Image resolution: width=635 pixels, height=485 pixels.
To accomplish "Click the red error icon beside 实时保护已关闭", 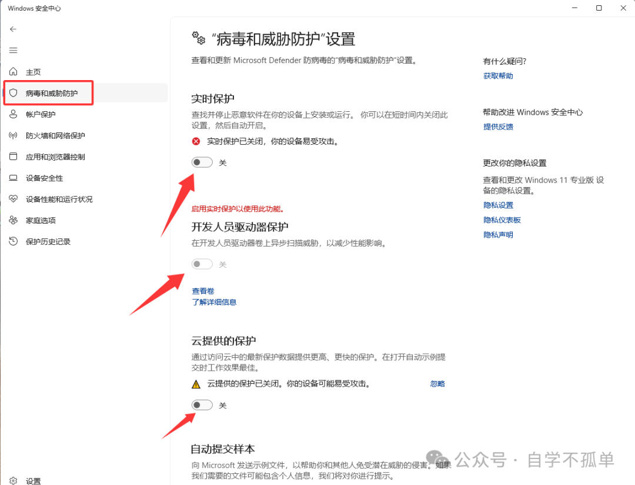I will pyautogui.click(x=196, y=141).
